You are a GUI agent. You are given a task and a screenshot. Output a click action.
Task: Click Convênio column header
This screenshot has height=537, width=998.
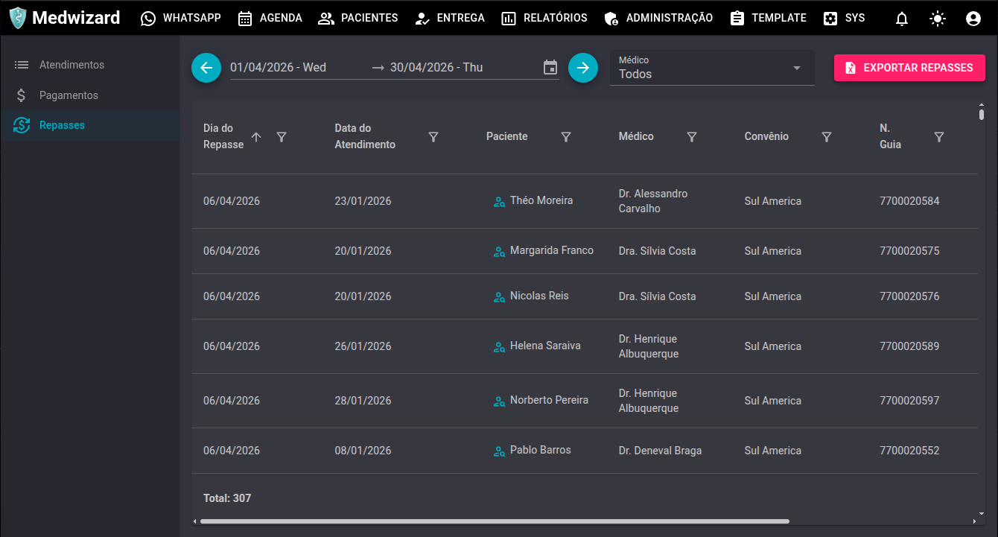766,136
